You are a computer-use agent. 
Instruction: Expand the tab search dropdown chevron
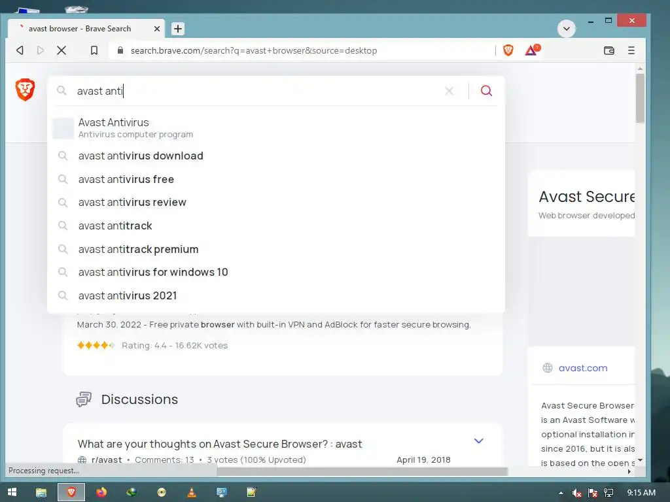(566, 29)
